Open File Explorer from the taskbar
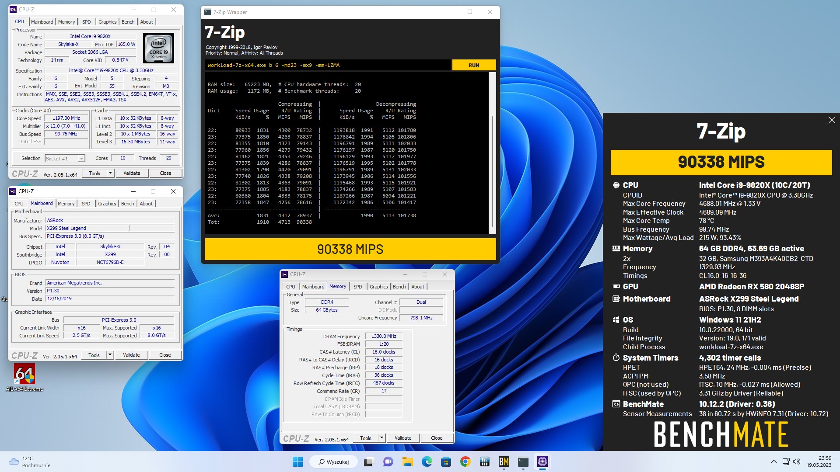The width and height of the screenshot is (840, 472). click(407, 462)
